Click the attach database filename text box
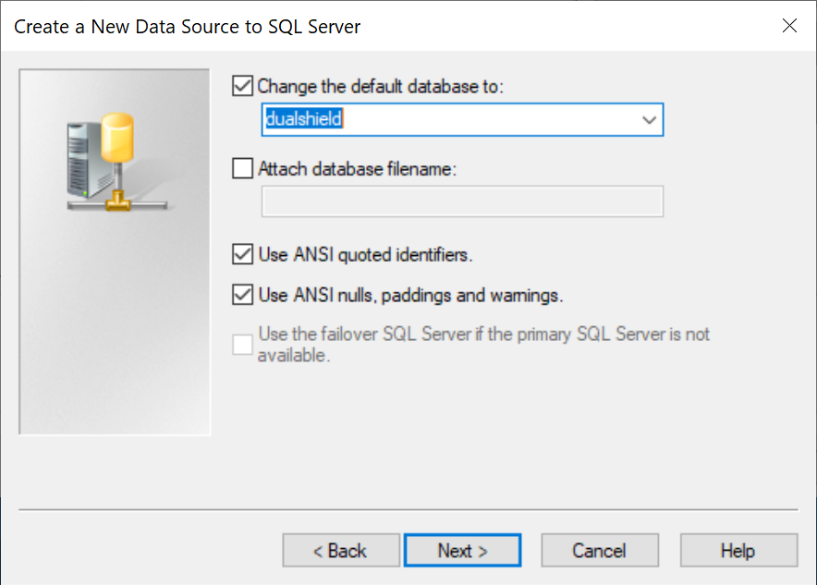This screenshot has height=585, width=817. 462,201
